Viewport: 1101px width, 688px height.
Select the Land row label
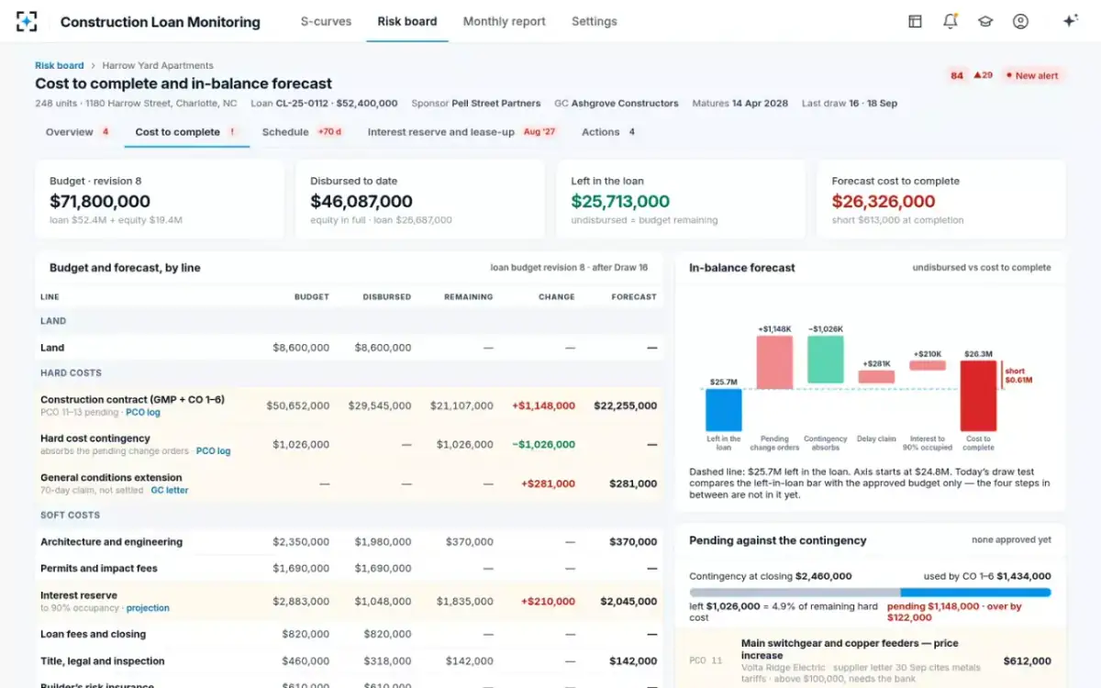[x=52, y=348]
